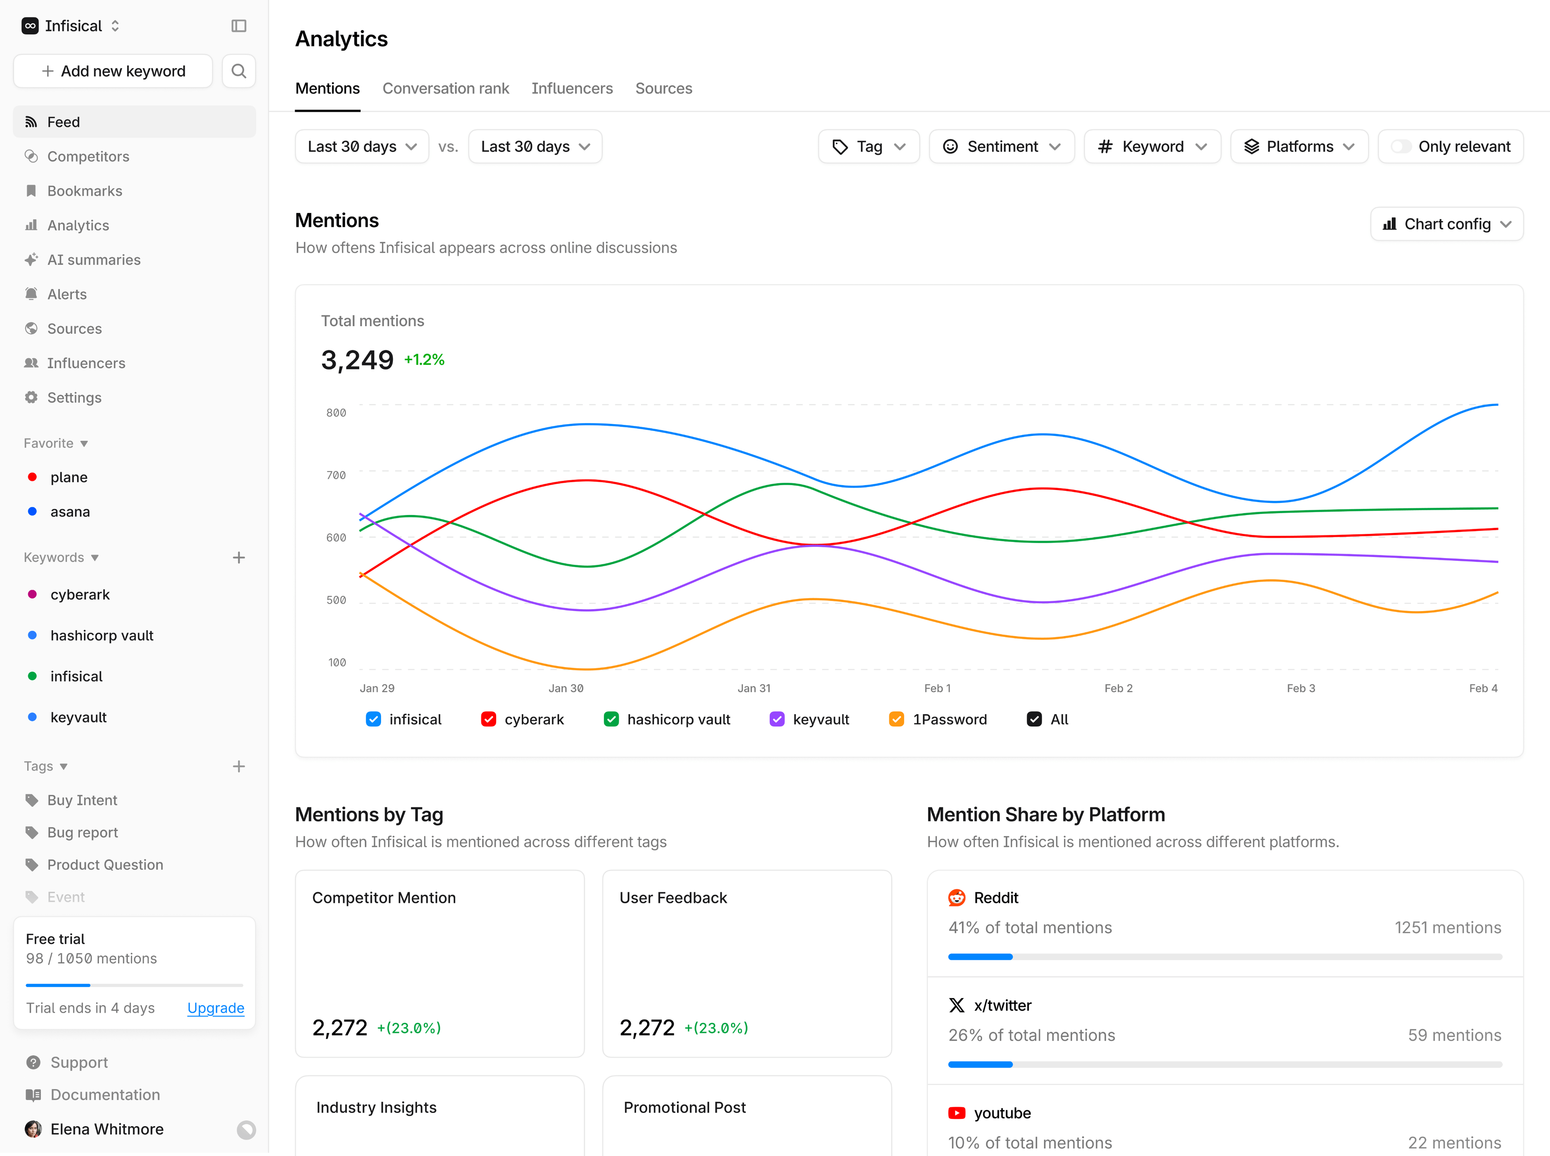Open Alerts in the sidebar
This screenshot has width=1550, height=1156.
tap(67, 294)
